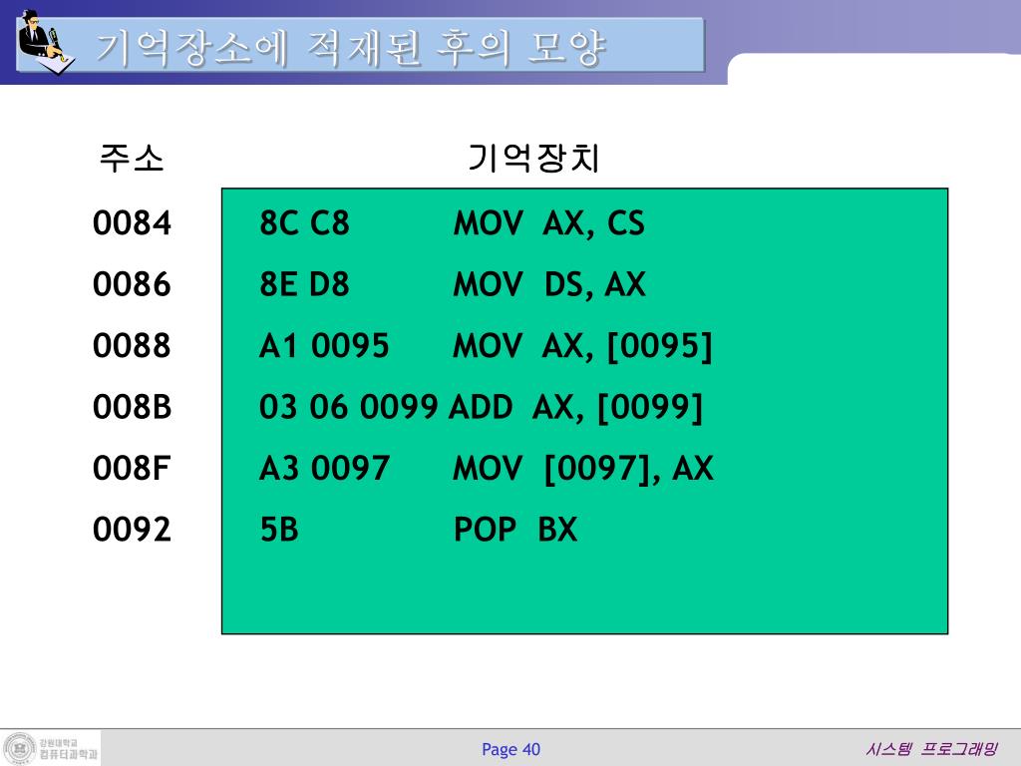
Task: Click instruction 'ADD AX, [0099]'
Action: pos(576,407)
